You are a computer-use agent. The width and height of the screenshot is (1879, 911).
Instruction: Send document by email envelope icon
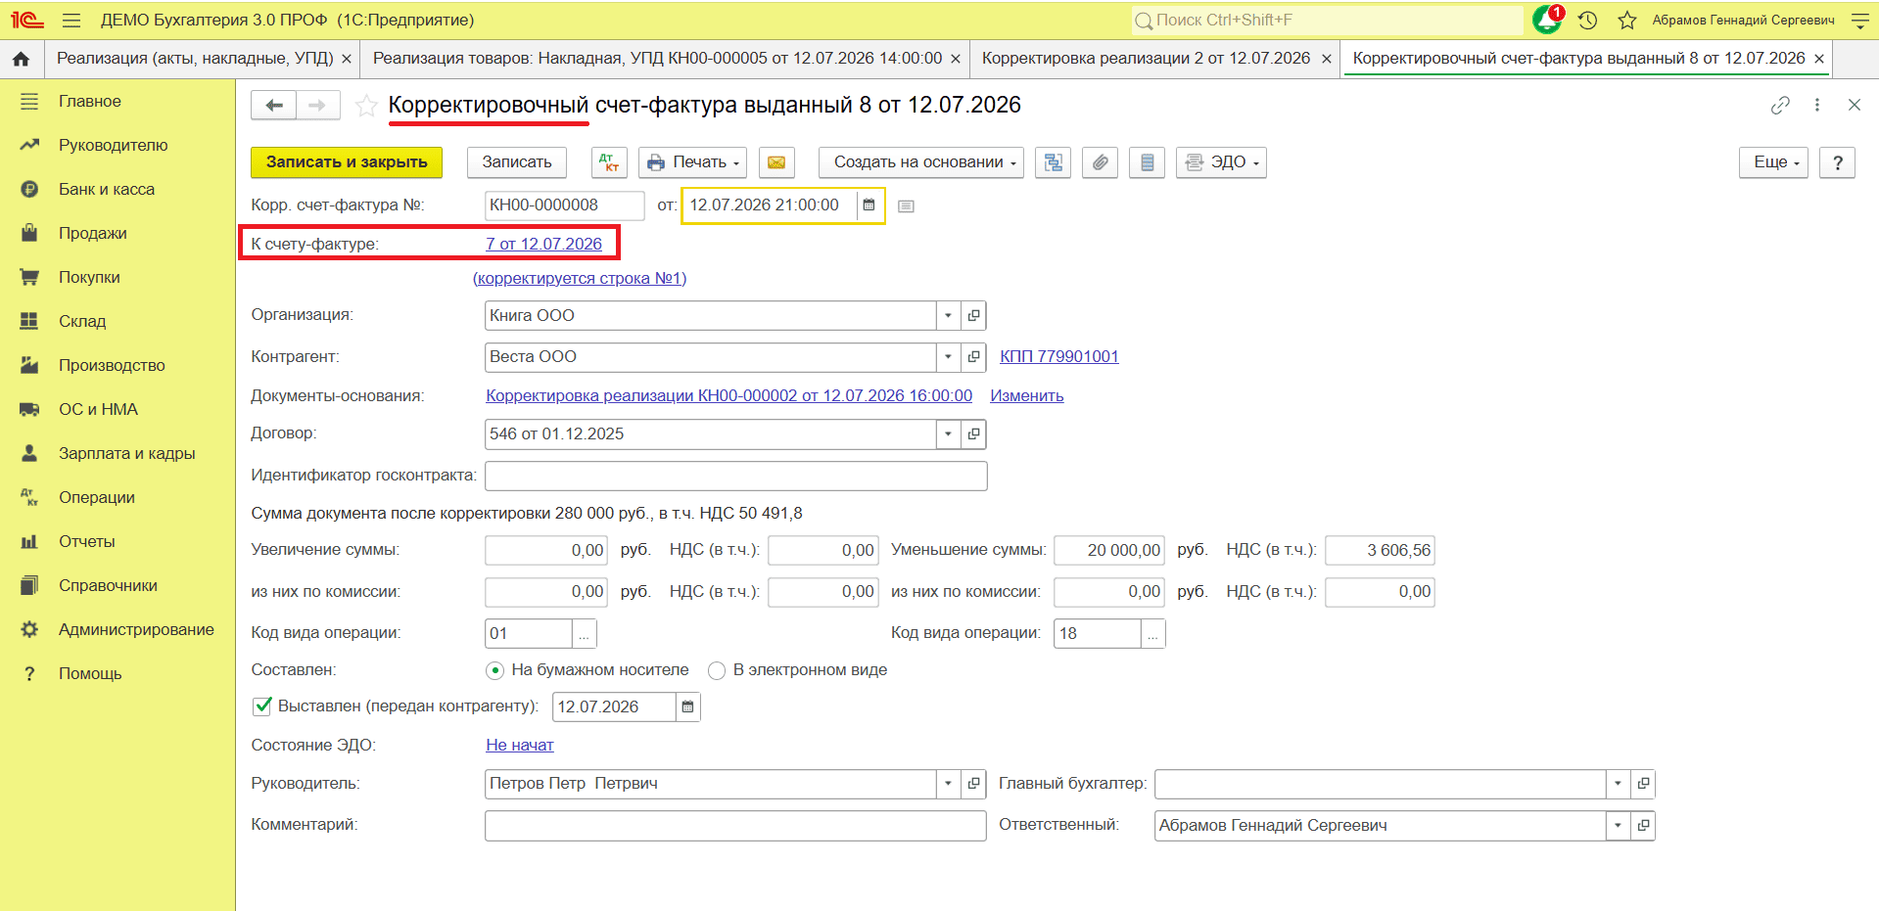coord(776,162)
